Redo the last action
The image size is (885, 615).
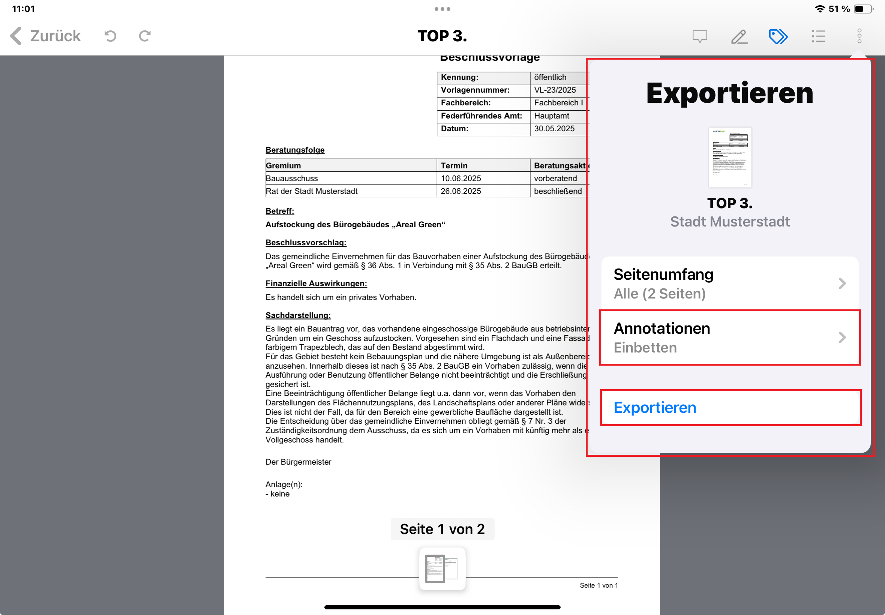[144, 36]
